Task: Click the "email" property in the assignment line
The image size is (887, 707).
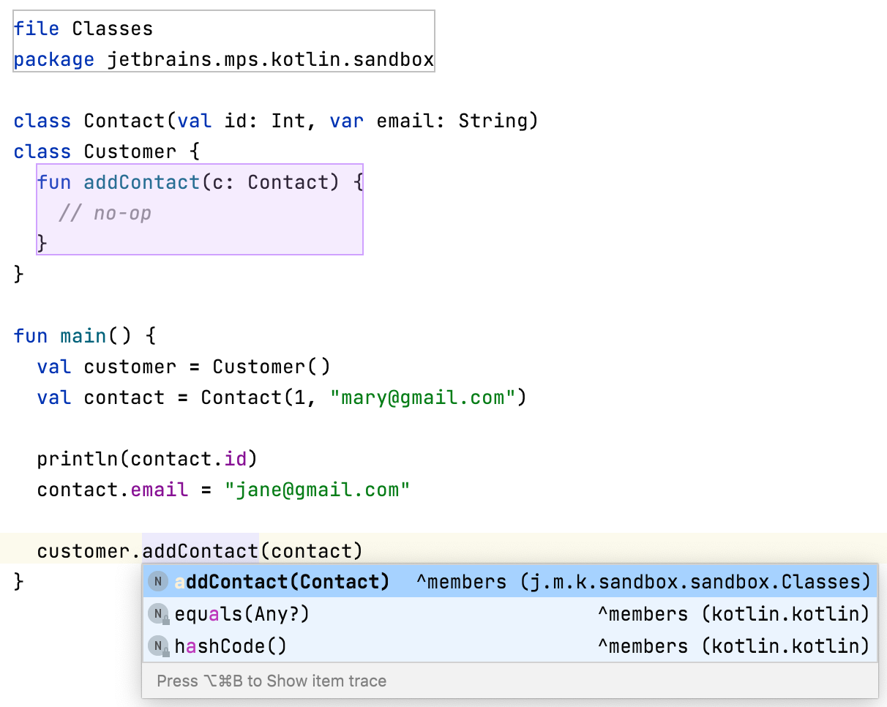Action: (160, 490)
